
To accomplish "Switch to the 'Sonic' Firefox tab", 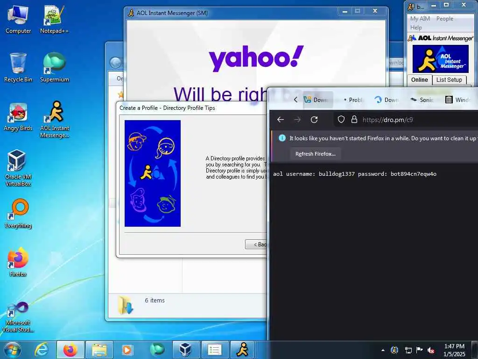I will tap(422, 100).
